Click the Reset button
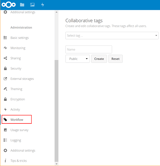 [115, 59]
